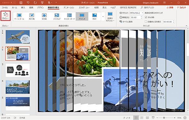Screen dimensions: 189x120
Task: Open Effect Options dropdown
Action: 110,17
